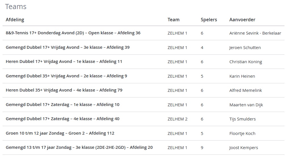
Task: Open Gemengd 13 t/m 17 jaar Zondag Afdeling 20
Action: click(x=79, y=147)
